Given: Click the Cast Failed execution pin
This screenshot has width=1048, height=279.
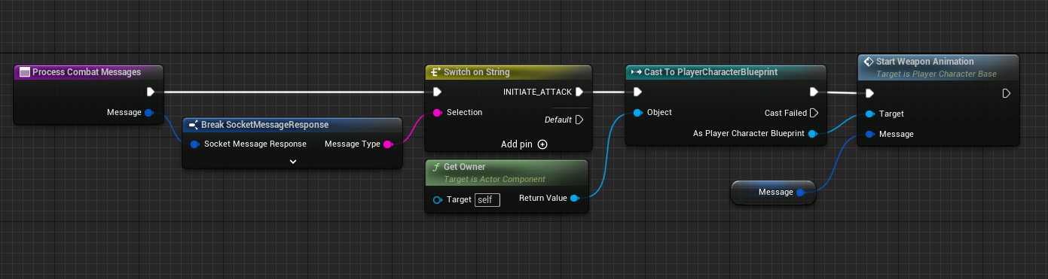Looking at the screenshot, I should point(813,113).
